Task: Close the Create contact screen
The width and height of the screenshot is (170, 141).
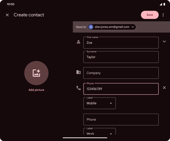Action: pos(7,15)
